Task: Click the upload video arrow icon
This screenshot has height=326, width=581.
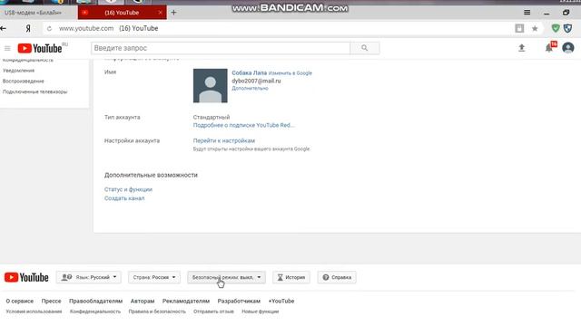Action: coord(522,48)
